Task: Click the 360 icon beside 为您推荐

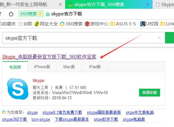Action: [x=4, y=112]
